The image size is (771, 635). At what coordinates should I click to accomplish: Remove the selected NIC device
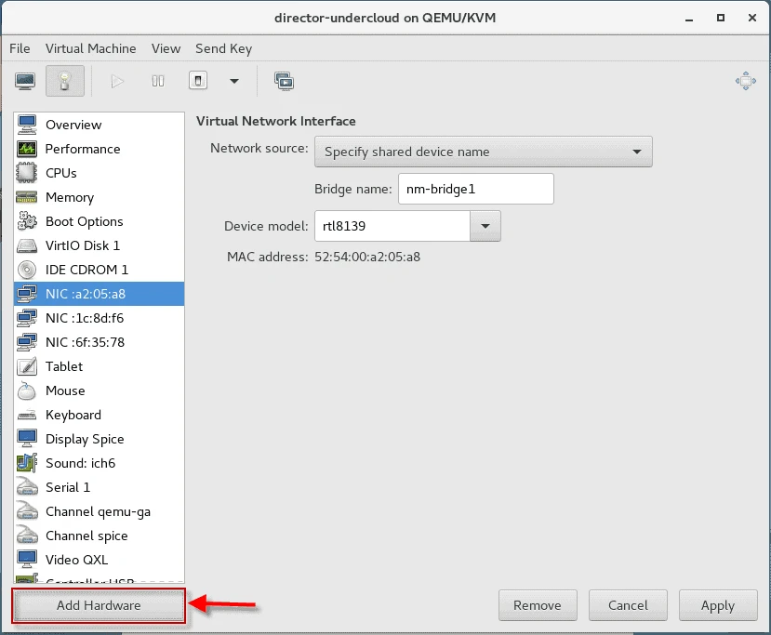[x=538, y=605]
